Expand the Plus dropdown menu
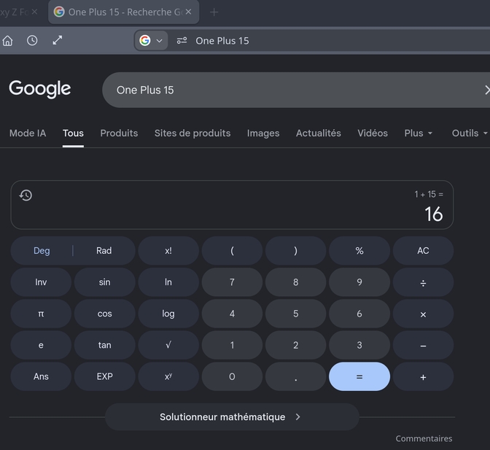 click(x=419, y=133)
